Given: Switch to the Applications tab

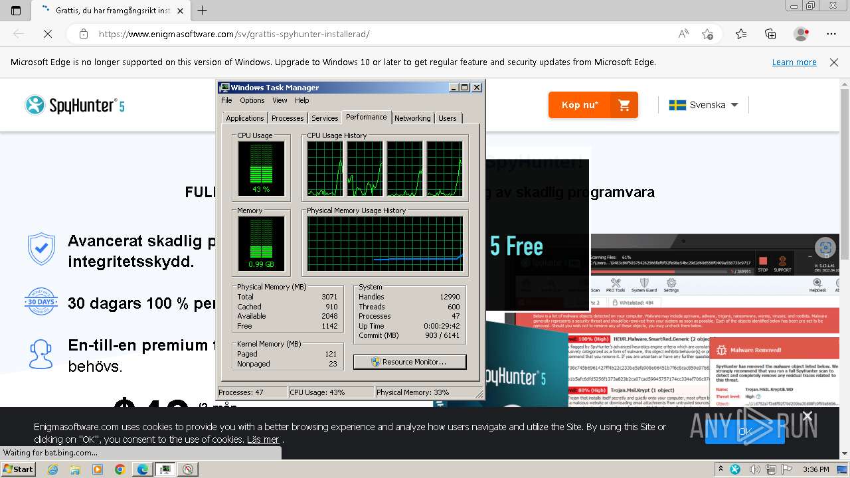Looking at the screenshot, I should [x=245, y=118].
